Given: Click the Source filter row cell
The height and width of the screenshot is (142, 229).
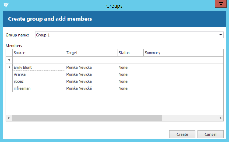Looking at the screenshot, I should pos(39,60).
